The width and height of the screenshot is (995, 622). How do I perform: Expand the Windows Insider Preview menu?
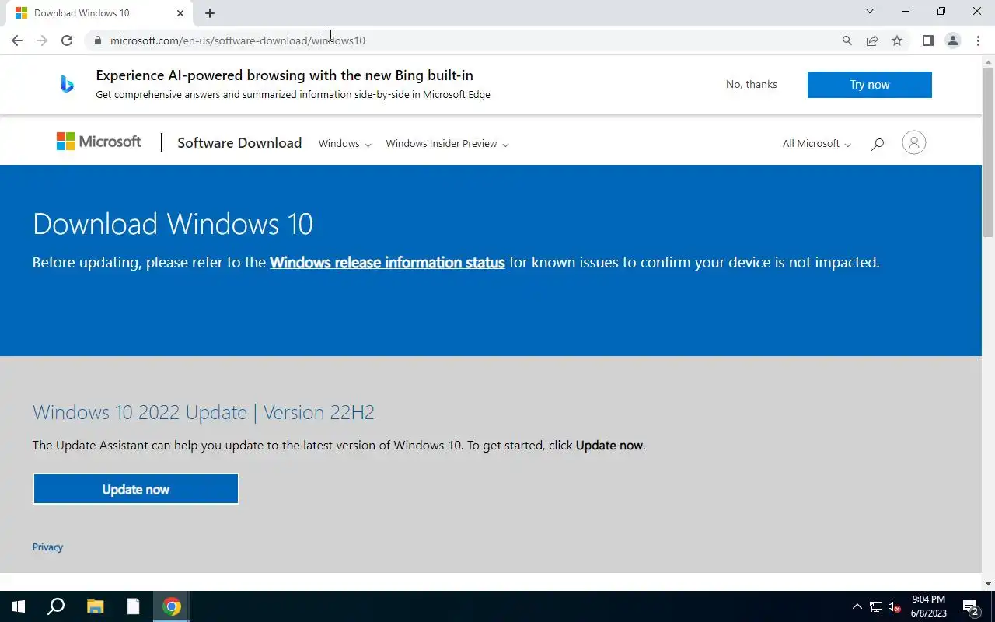pyautogui.click(x=448, y=144)
